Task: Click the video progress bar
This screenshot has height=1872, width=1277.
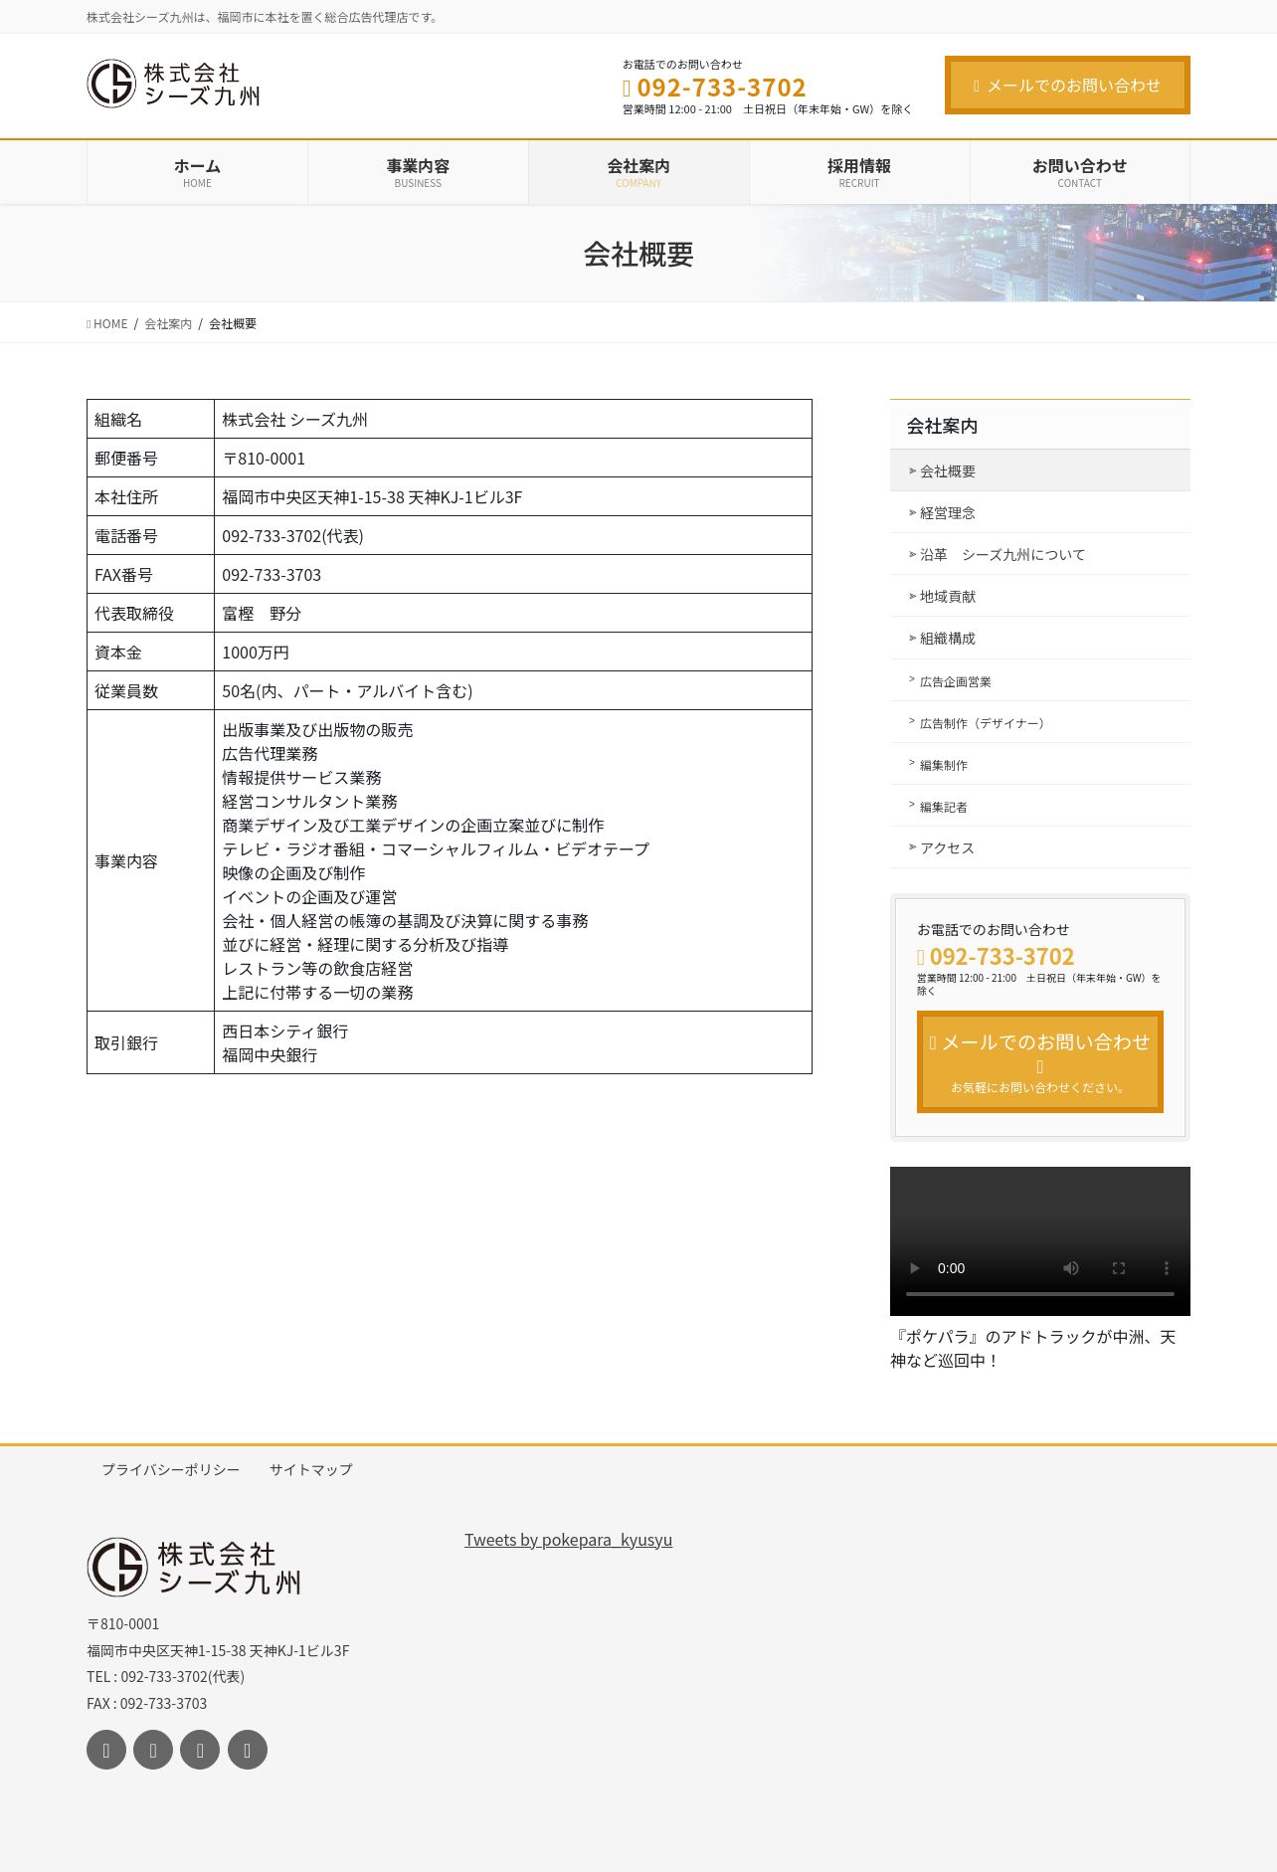Action: pos(1040,1294)
